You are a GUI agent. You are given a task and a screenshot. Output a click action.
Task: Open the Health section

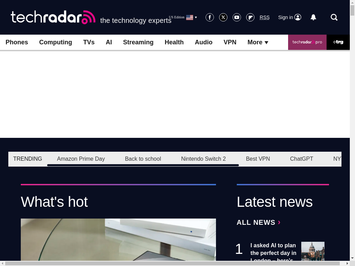(x=174, y=42)
